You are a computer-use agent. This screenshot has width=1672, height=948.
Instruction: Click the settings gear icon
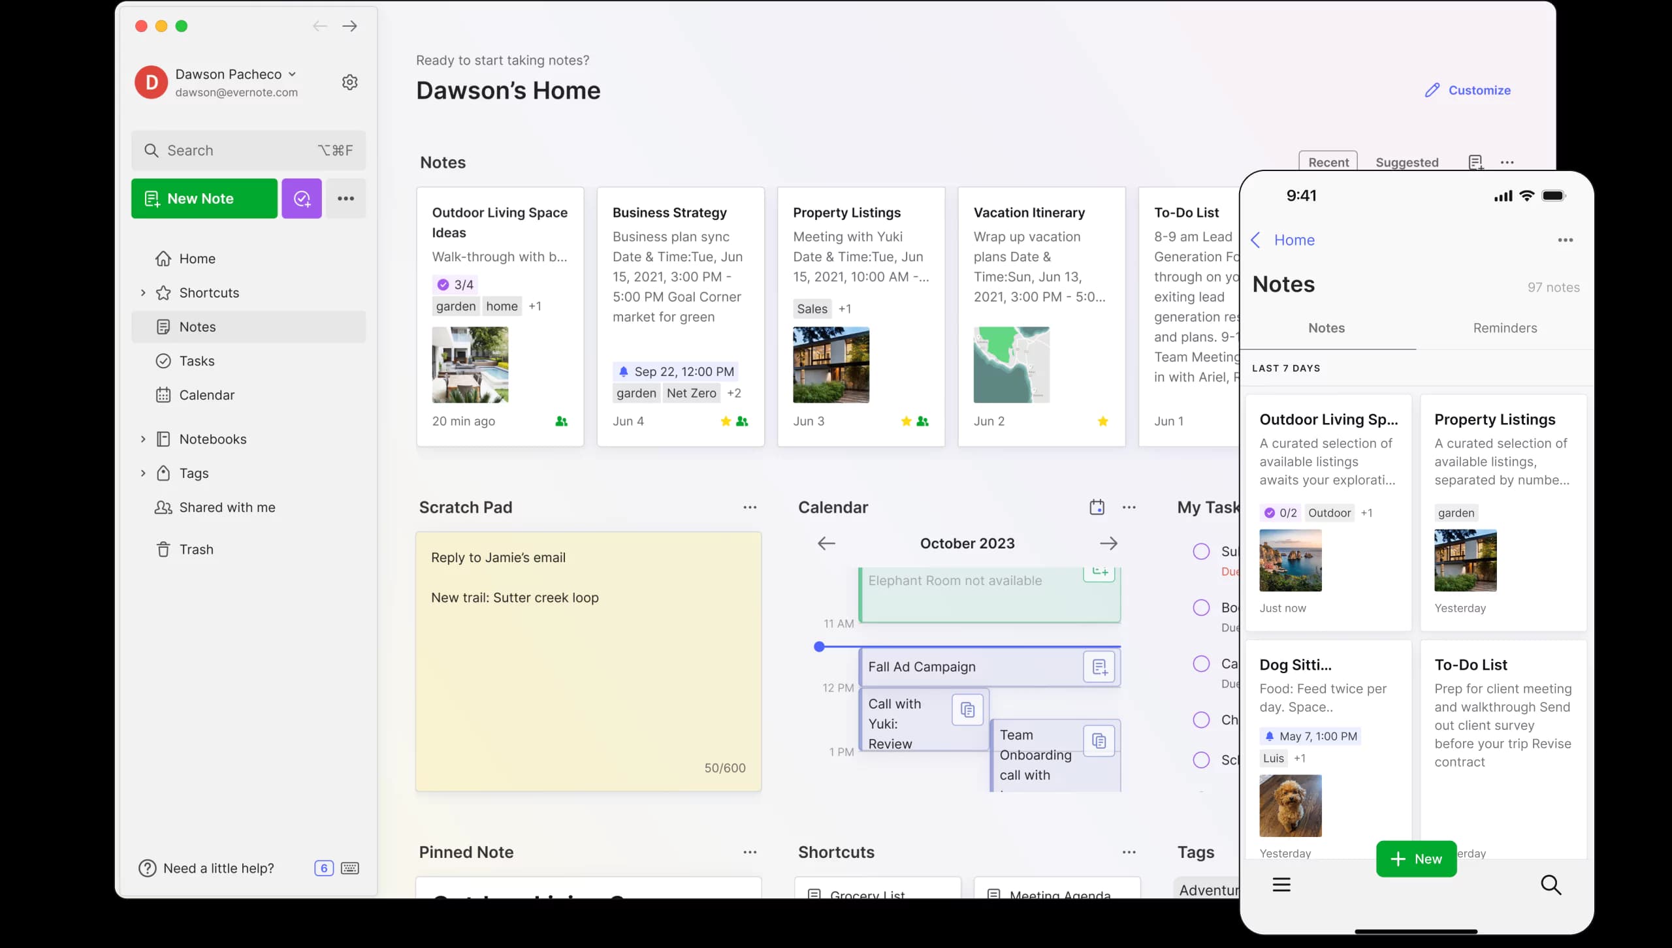349,82
